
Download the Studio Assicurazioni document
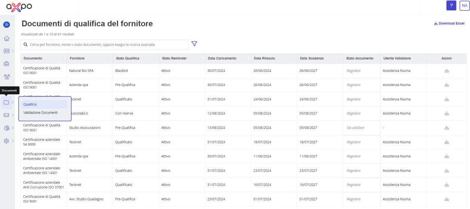446,128
